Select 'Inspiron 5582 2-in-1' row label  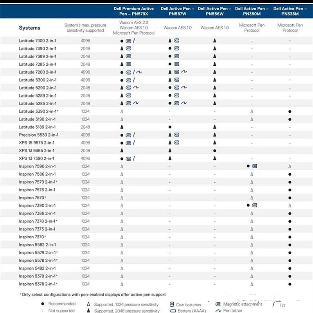point(37,245)
